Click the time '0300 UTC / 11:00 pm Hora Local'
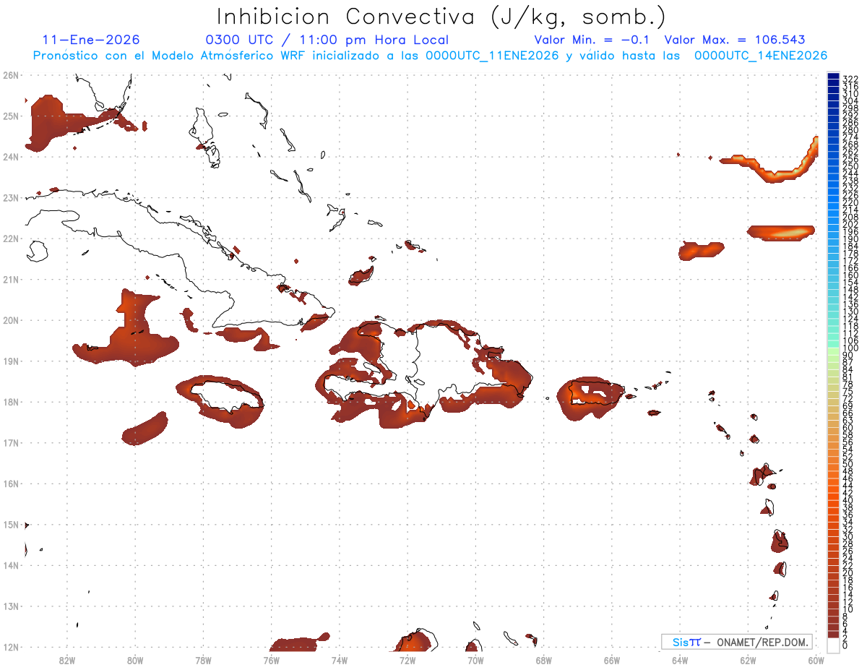 (x=327, y=40)
